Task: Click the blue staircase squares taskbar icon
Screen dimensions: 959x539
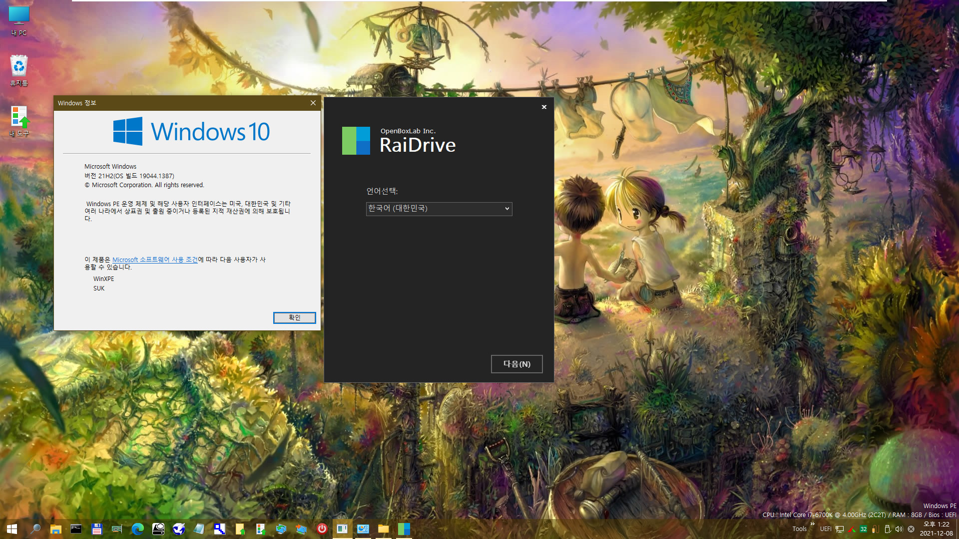Action: coord(220,529)
